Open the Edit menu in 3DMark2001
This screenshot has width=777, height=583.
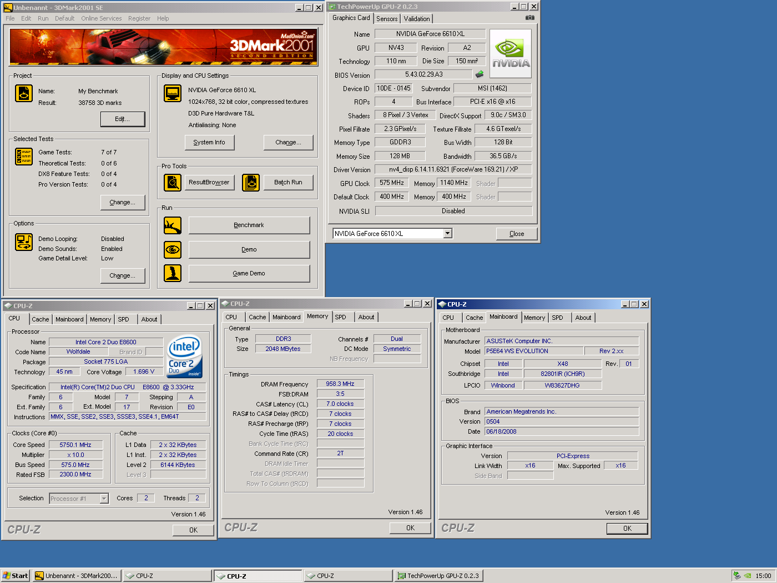pyautogui.click(x=26, y=18)
